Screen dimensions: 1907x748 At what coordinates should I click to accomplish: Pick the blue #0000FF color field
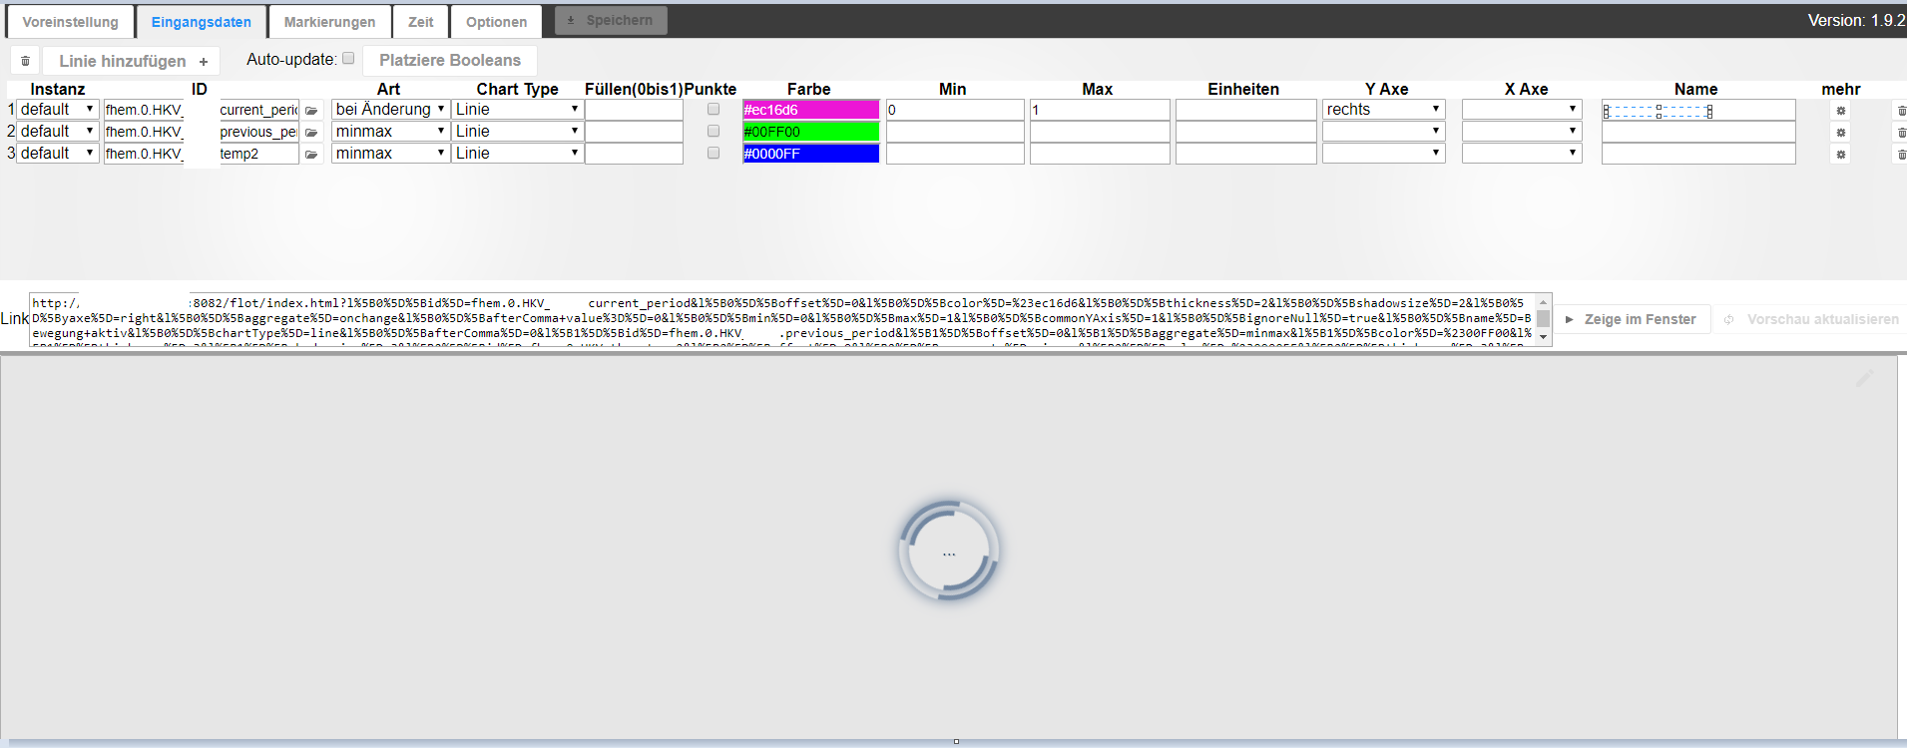[811, 154]
